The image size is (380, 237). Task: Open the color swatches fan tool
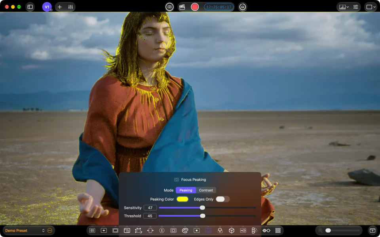[254, 230]
